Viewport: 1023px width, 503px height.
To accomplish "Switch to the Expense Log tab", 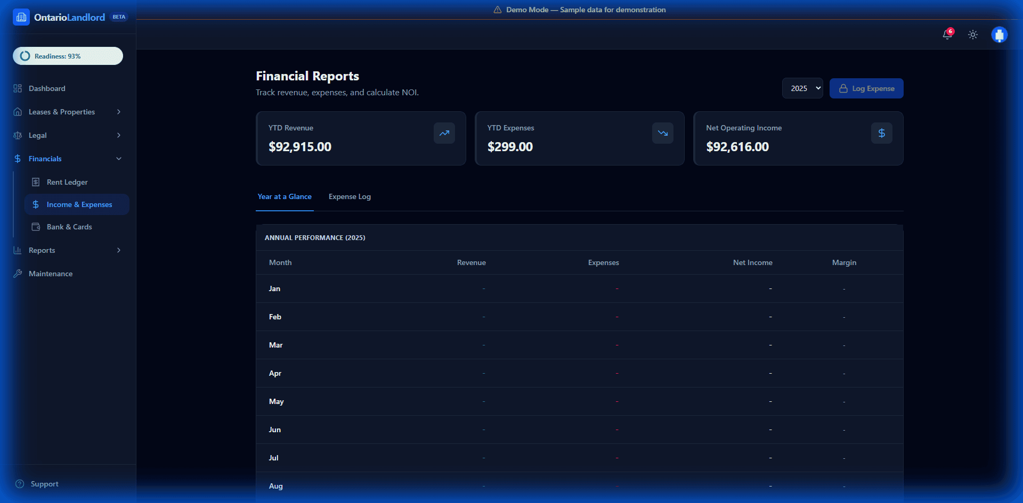I will tap(349, 196).
